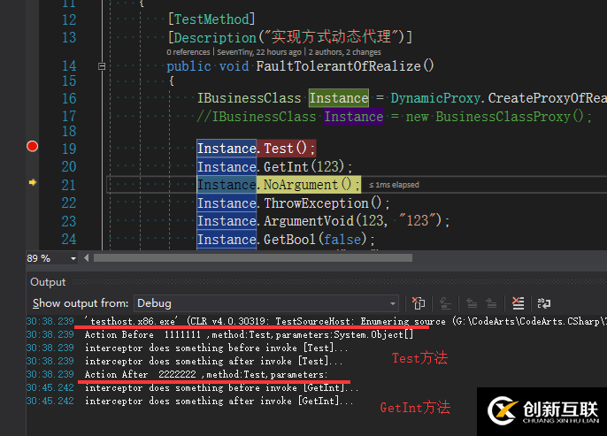Image resolution: width=607 pixels, height=436 pixels.
Task: Click ThrowException() call on line 22
Action: (322, 203)
